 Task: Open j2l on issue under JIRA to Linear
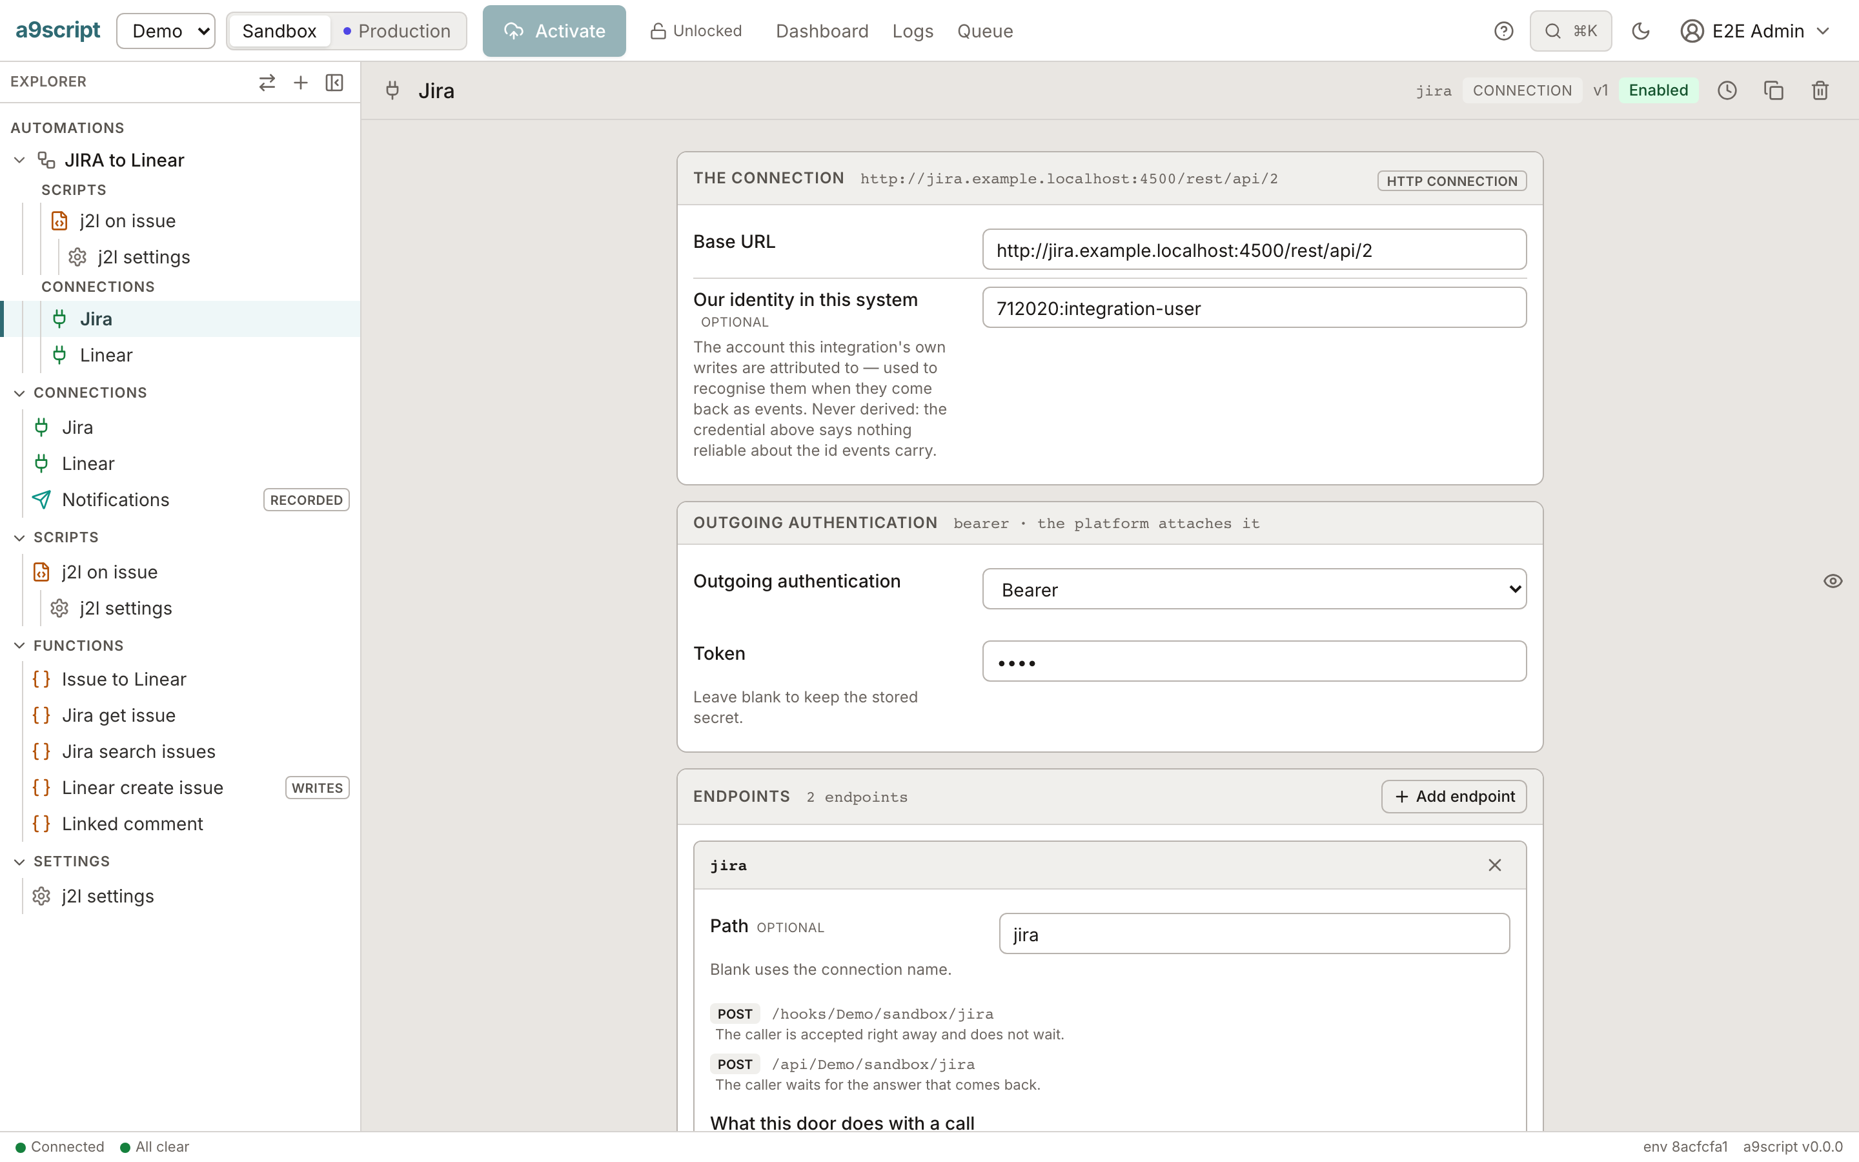(128, 221)
